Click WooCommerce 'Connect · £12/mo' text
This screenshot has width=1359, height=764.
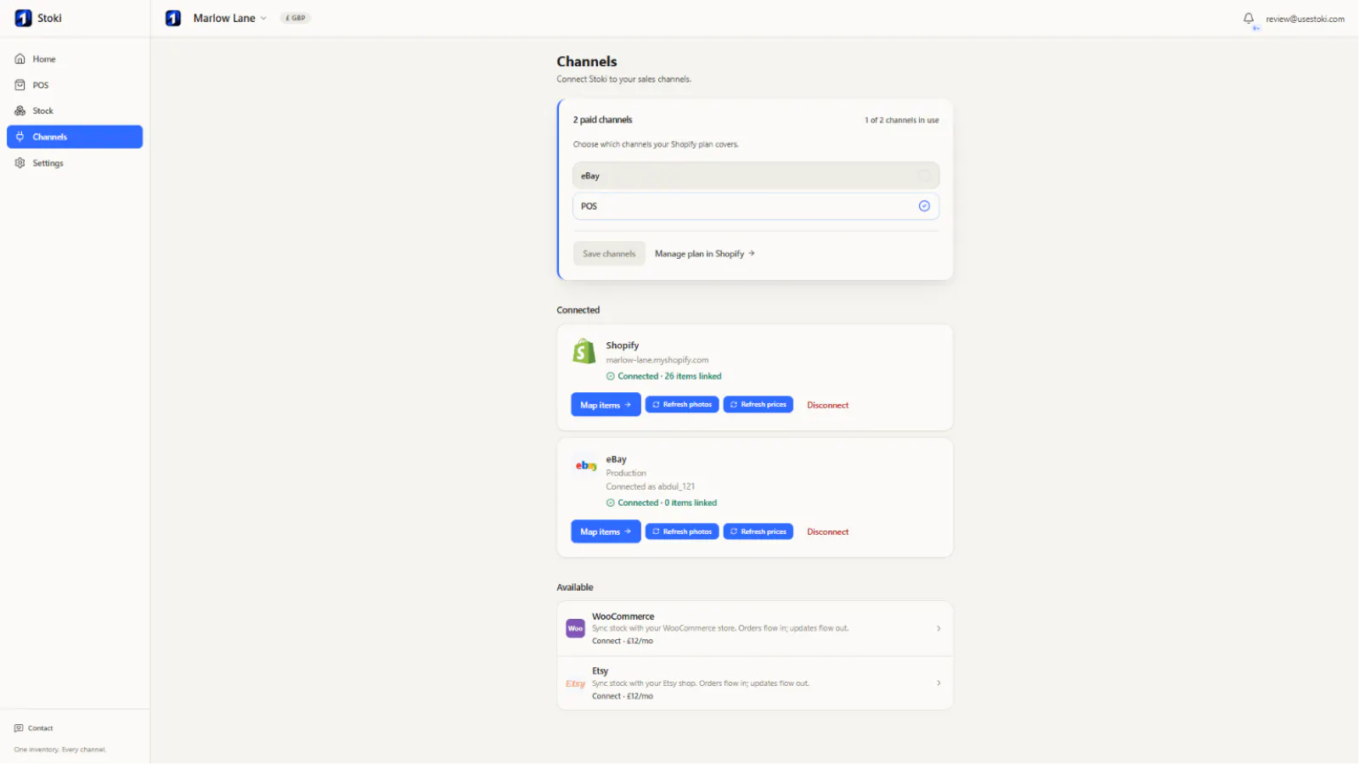(x=623, y=641)
